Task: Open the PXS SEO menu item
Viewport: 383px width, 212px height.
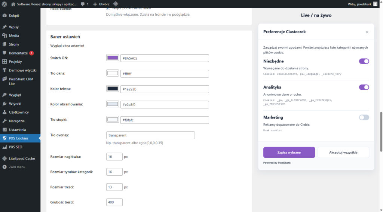Action: click(16, 147)
